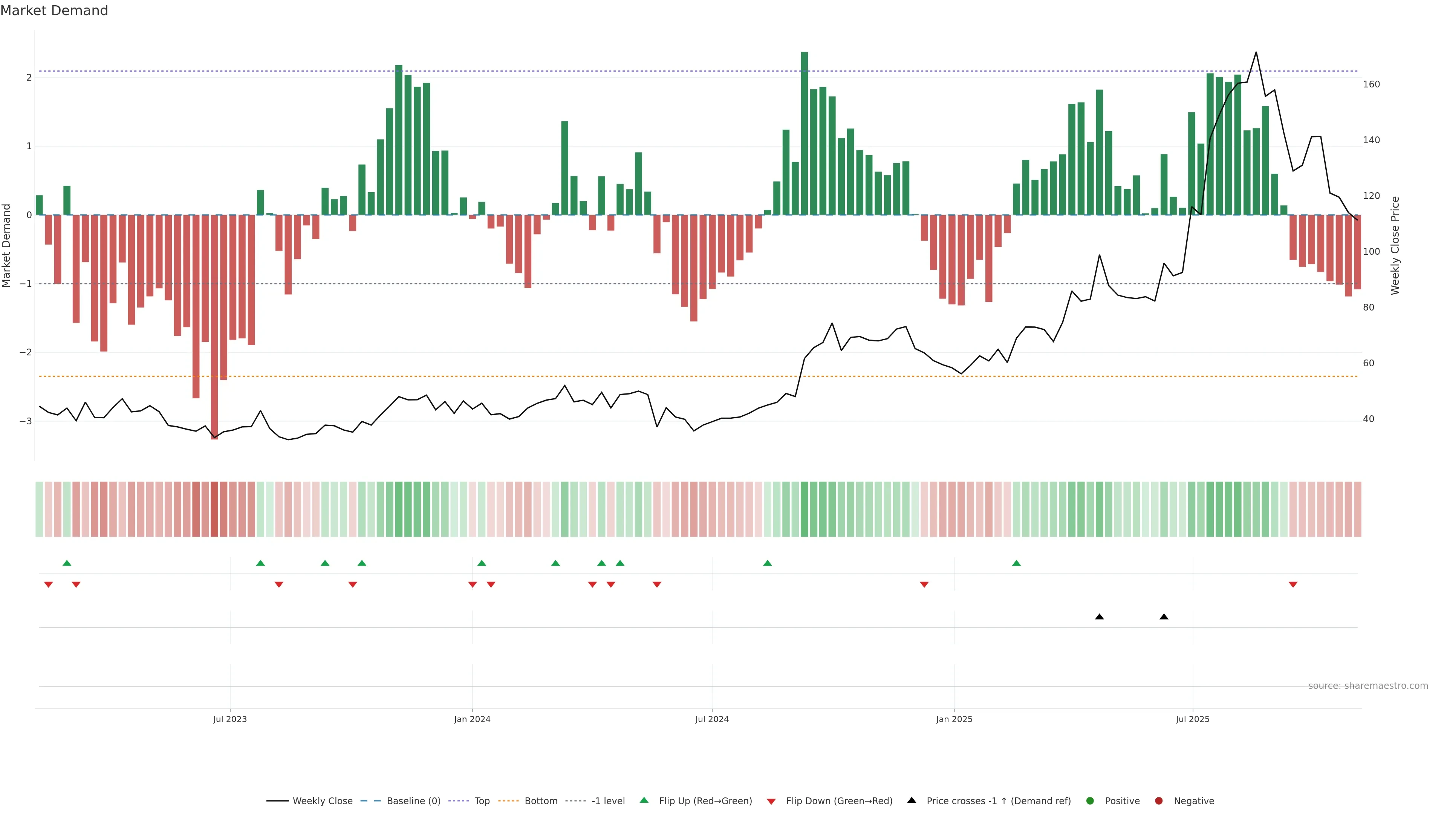Click green Flip Up triangle legend icon
The width and height of the screenshot is (1447, 814).
(x=644, y=800)
